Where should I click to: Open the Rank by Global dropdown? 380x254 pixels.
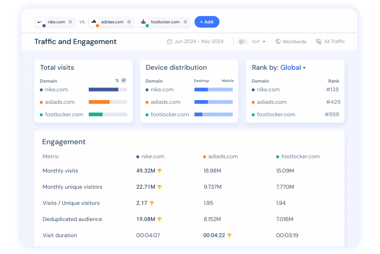(293, 68)
